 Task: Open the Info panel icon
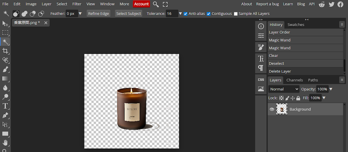point(261,26)
